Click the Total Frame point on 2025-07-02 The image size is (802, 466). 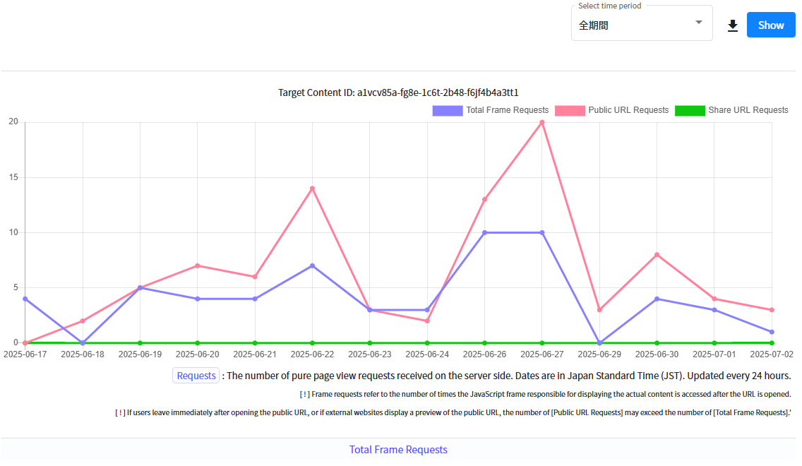click(772, 332)
